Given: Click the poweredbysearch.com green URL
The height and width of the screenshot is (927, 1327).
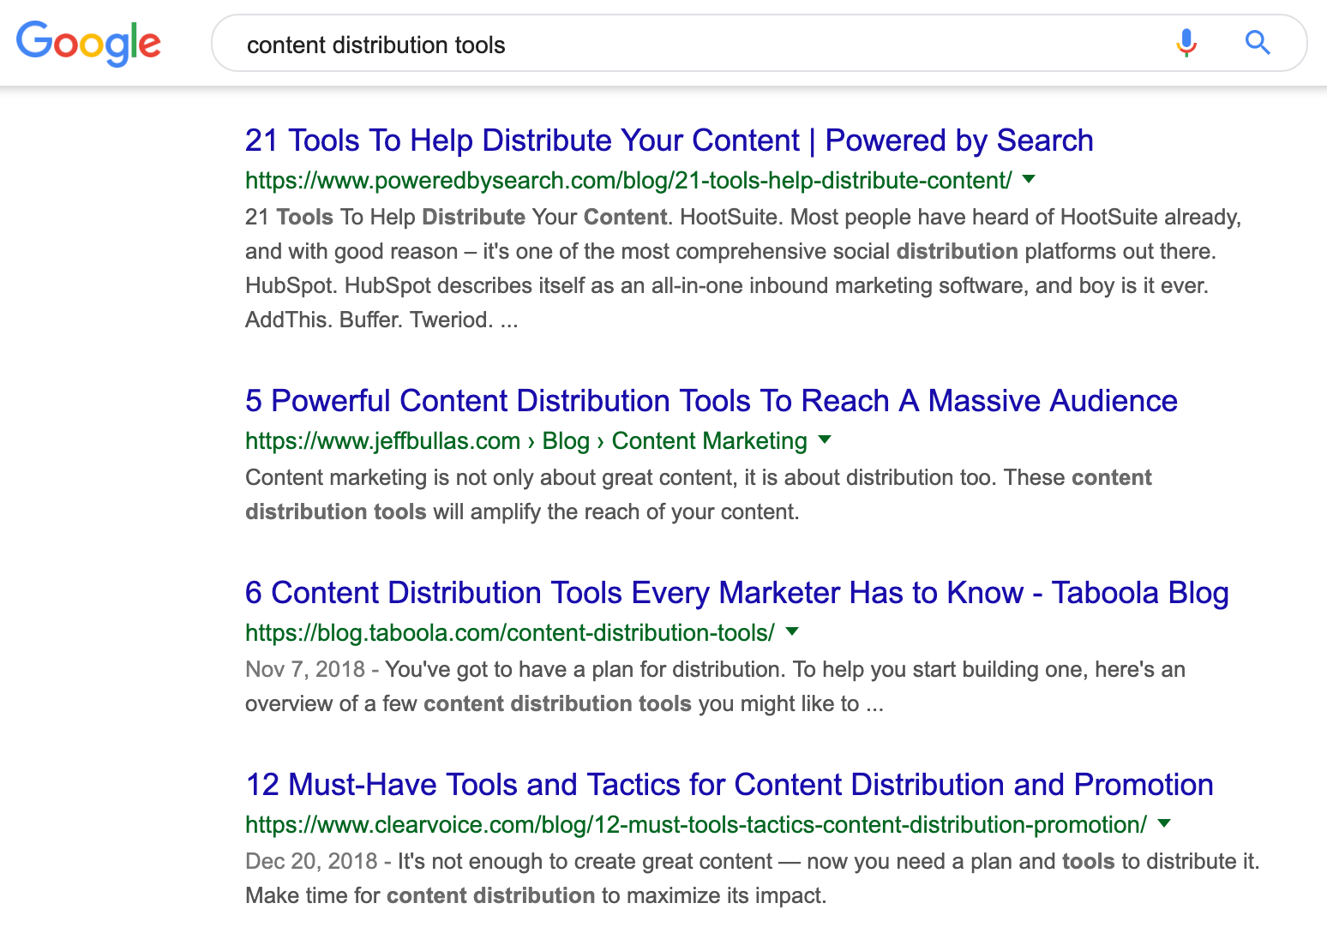Looking at the screenshot, I should click(x=628, y=181).
